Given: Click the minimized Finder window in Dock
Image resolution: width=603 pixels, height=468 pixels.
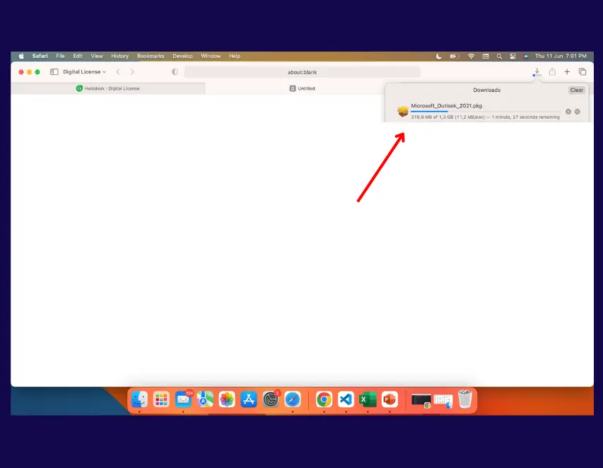Looking at the screenshot, I should pyautogui.click(x=443, y=401).
